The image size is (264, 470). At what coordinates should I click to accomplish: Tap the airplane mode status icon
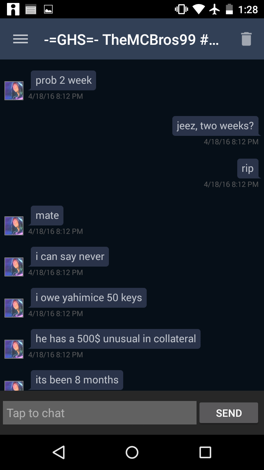click(x=215, y=9)
